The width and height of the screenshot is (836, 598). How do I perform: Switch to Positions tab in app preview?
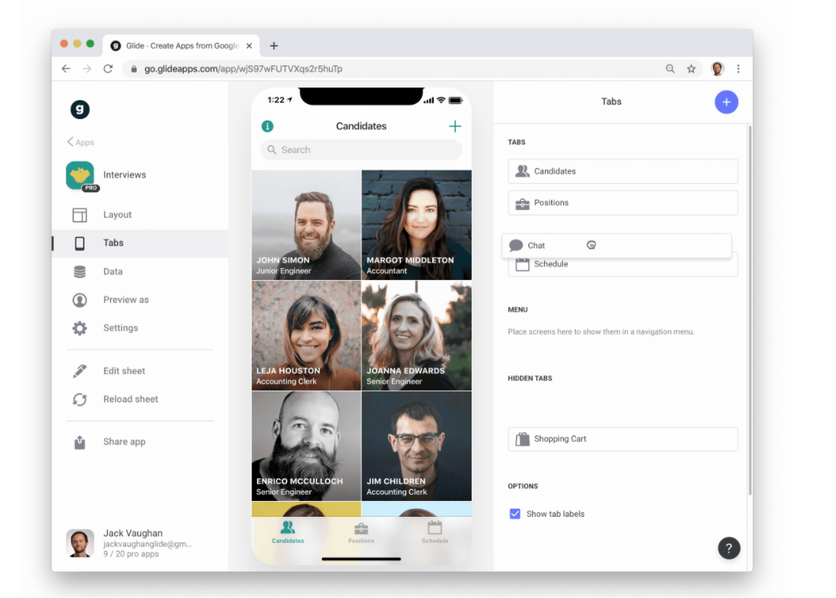[x=361, y=533]
